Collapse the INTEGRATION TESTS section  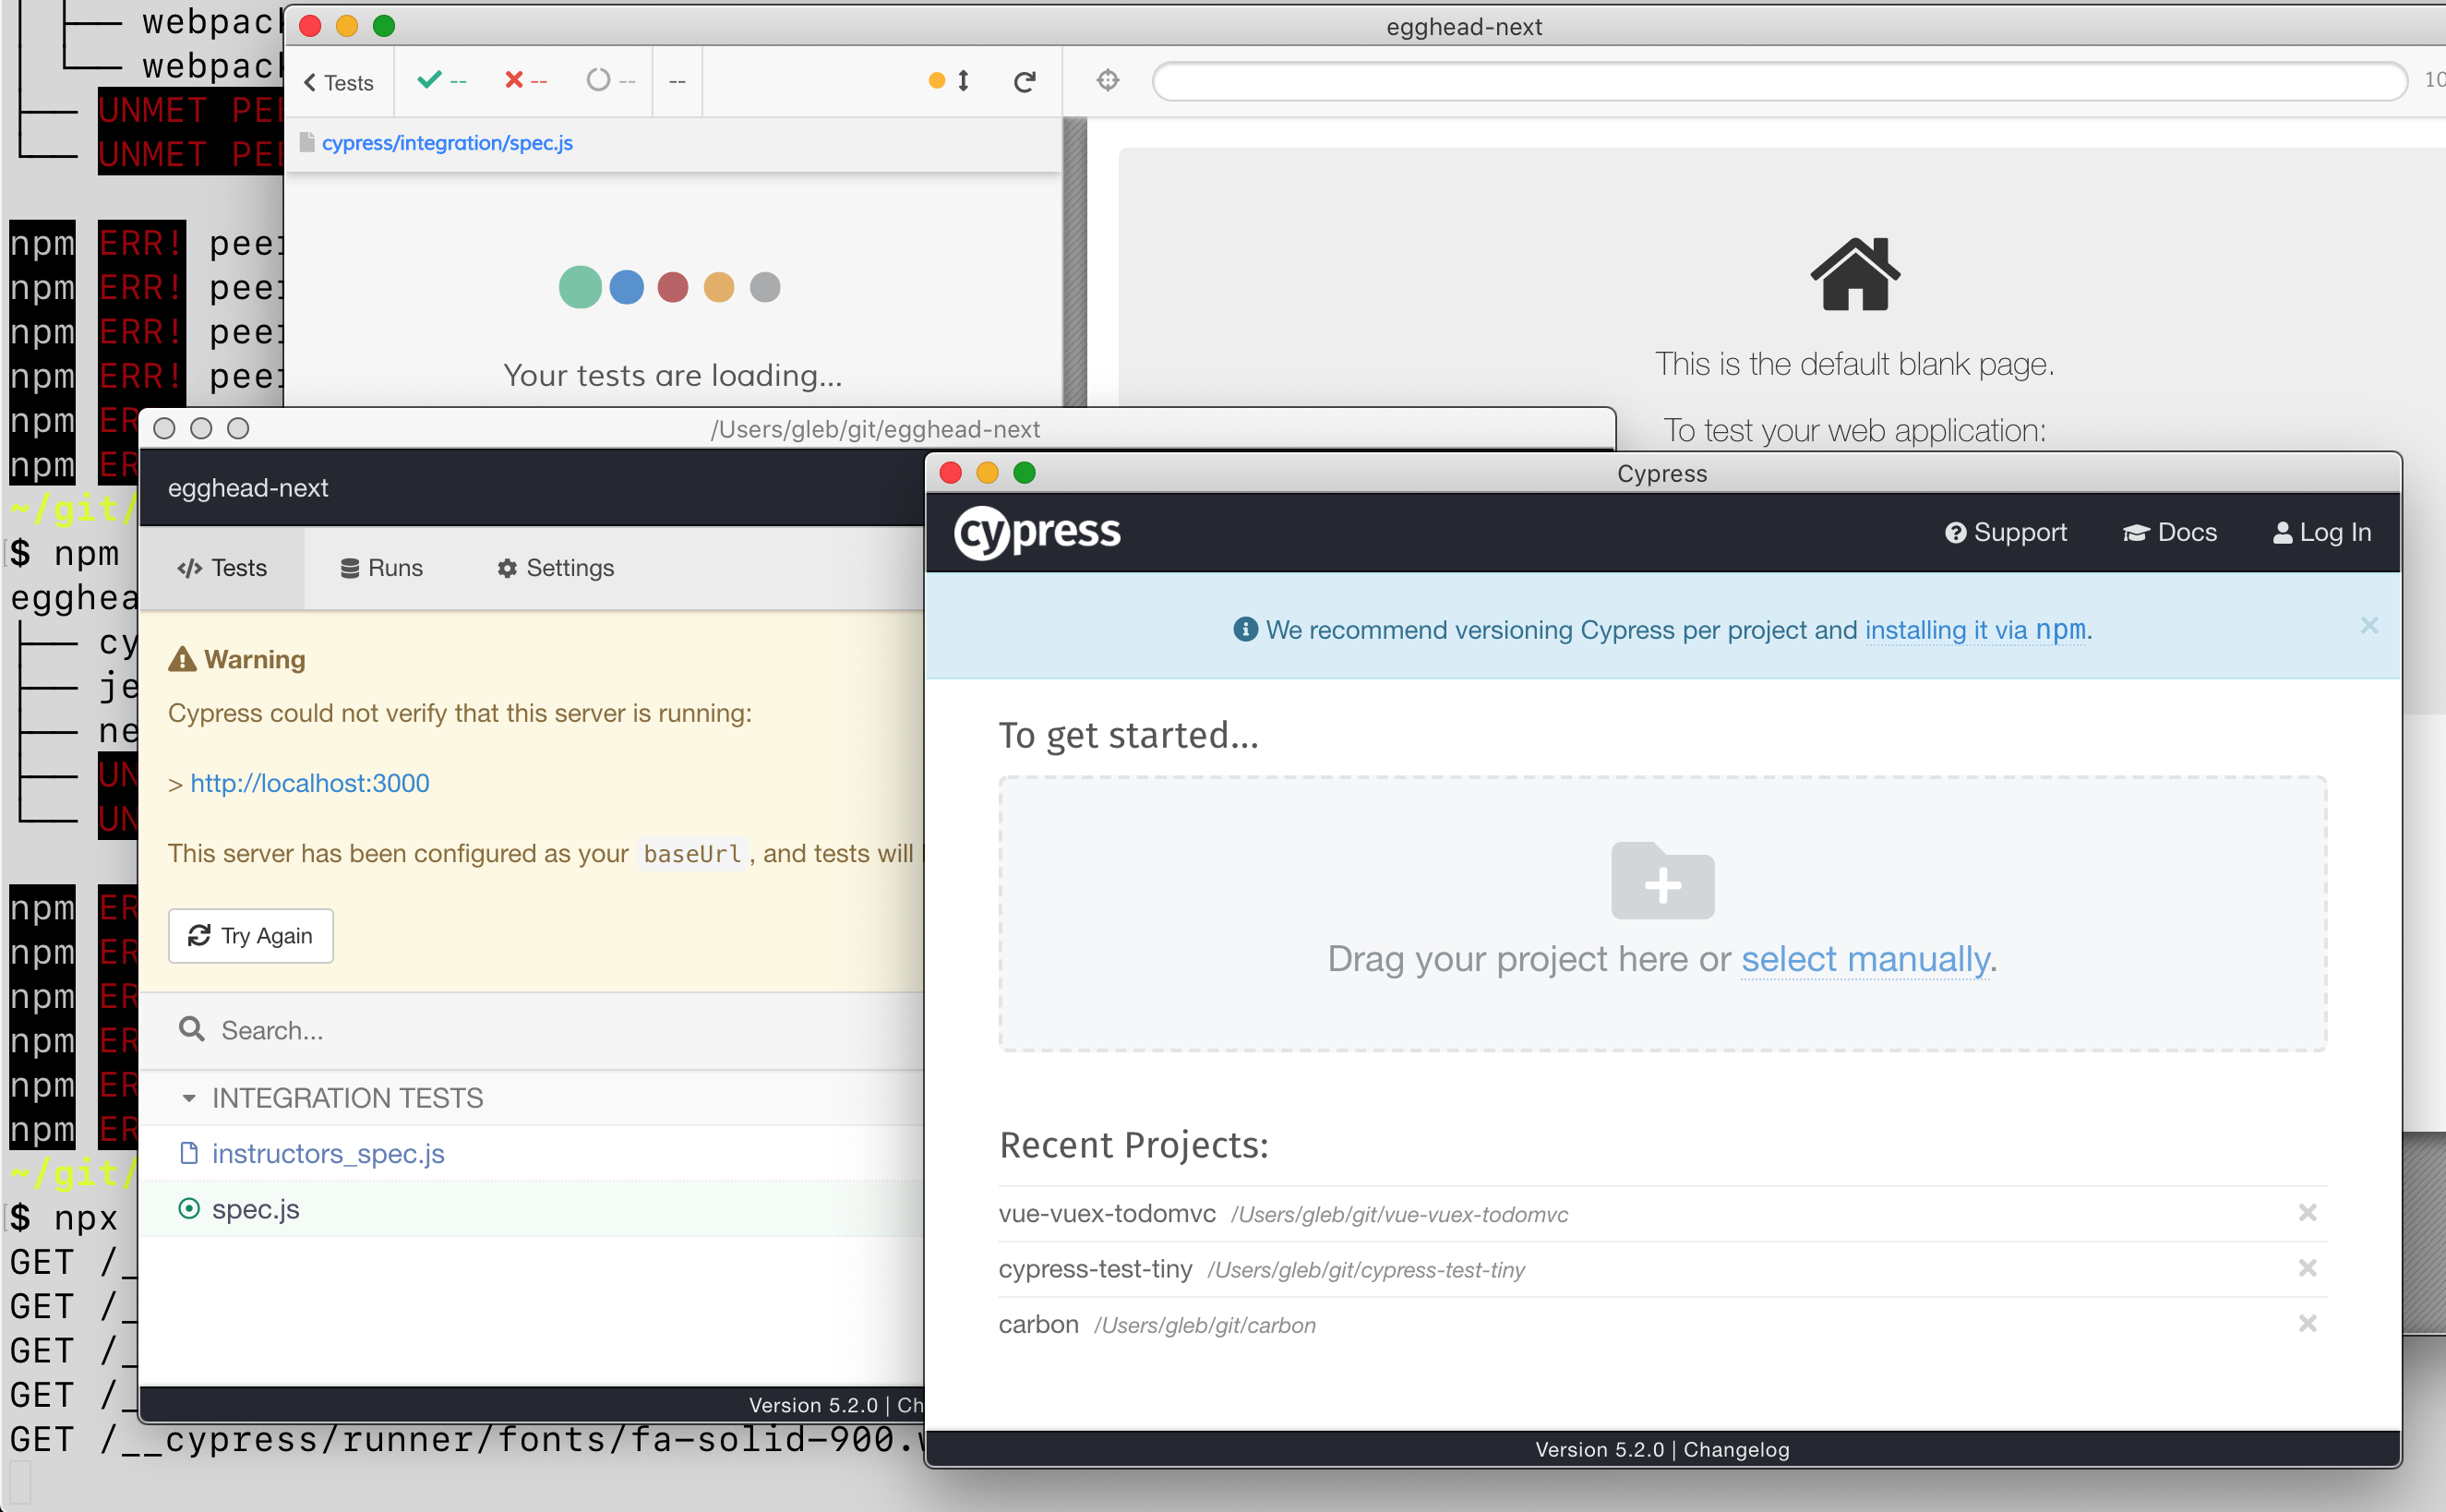(x=189, y=1097)
